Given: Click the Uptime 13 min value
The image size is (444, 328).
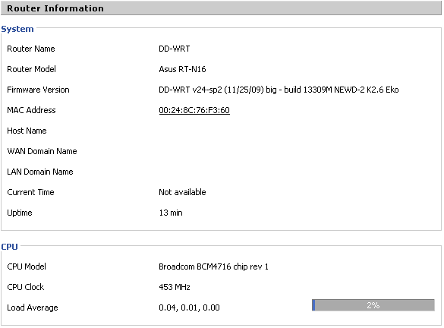Looking at the screenshot, I should tap(171, 213).
